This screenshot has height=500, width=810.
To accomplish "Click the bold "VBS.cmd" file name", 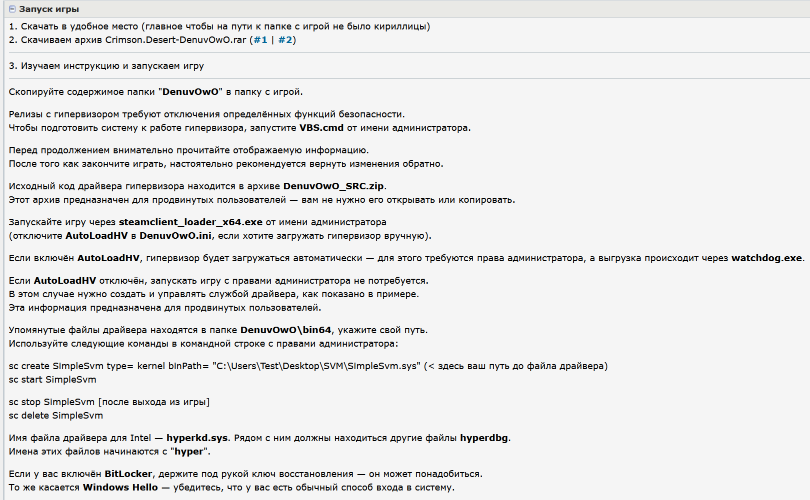I will 321,128.
